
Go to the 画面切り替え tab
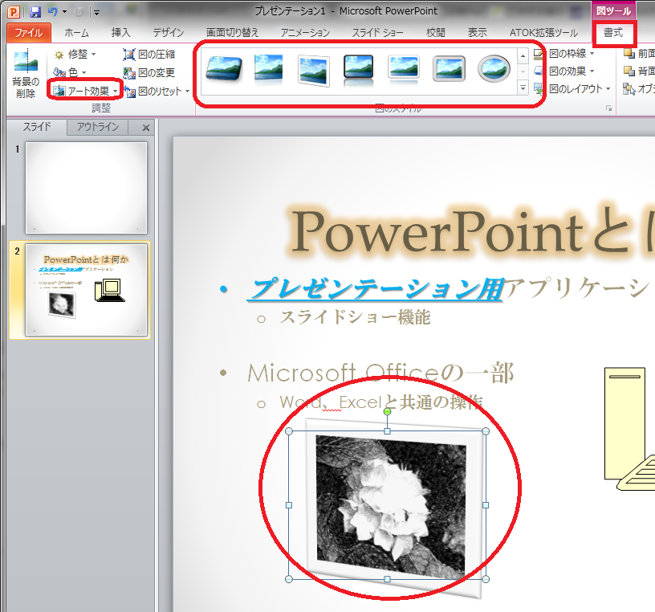click(x=232, y=33)
